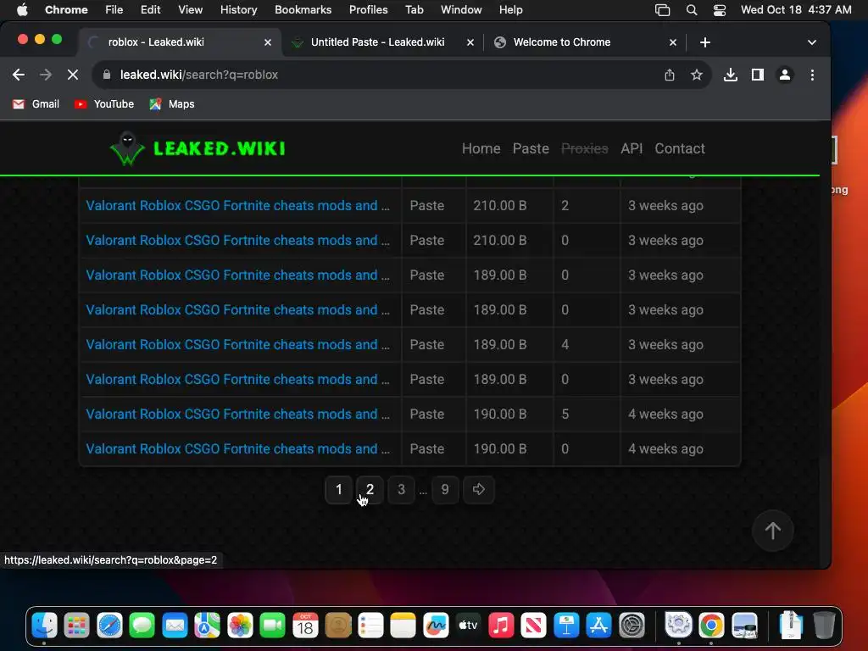Screen dimensions: 868x651
Task: Close the Untitled Paste tab
Action: 470,42
